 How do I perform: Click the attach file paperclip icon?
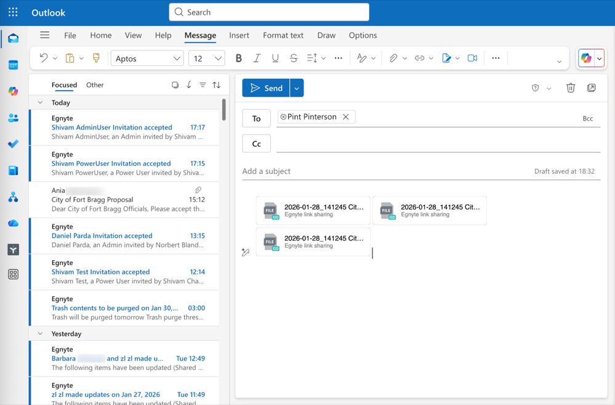pos(394,57)
